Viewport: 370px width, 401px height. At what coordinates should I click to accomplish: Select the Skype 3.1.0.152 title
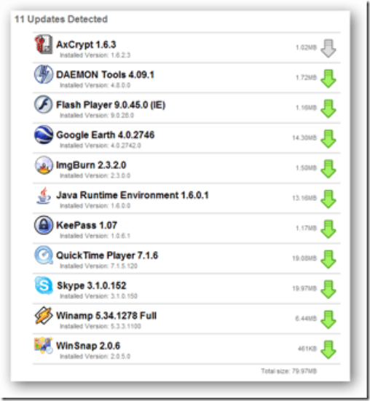coord(91,286)
